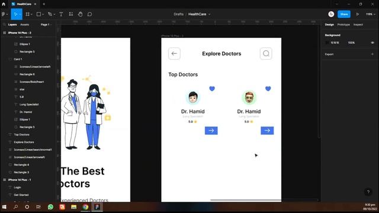Click the user avatar in toolbar
This screenshot has height=213, width=379.
click(x=331, y=14)
